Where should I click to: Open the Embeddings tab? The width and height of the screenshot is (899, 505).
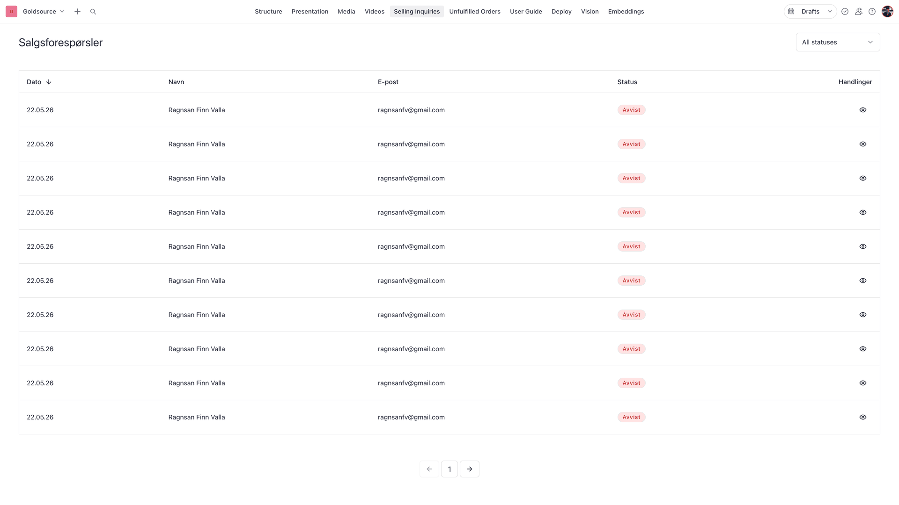(x=626, y=11)
